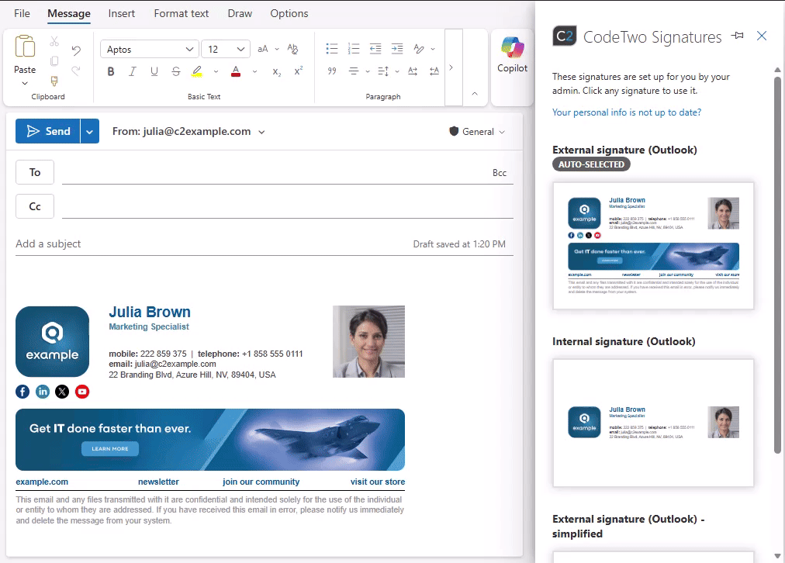Show the Bcc field
785x563 pixels.
tap(499, 173)
